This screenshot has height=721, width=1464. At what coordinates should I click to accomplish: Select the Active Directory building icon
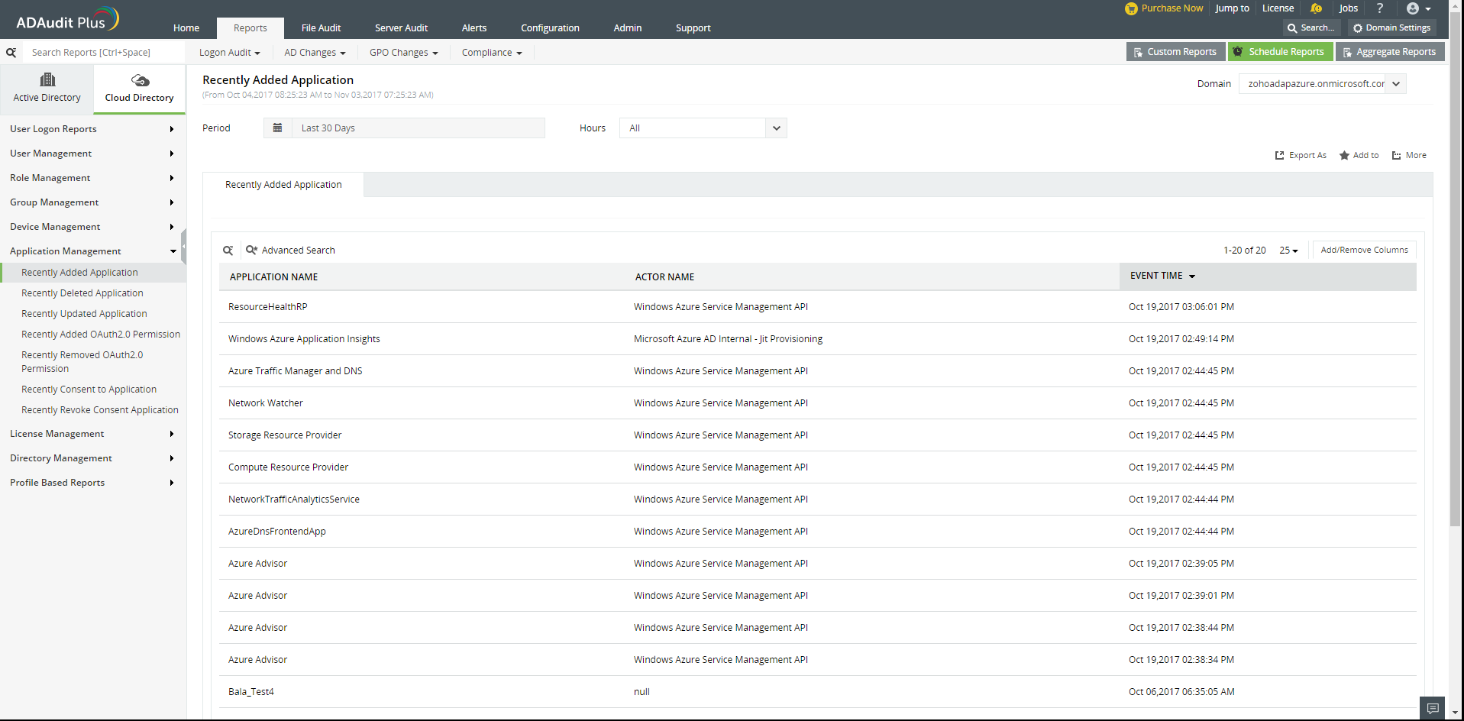pos(47,79)
